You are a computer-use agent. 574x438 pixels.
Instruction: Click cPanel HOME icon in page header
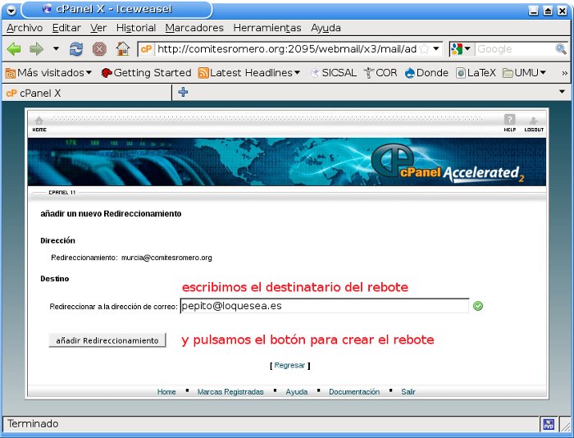coord(39,124)
